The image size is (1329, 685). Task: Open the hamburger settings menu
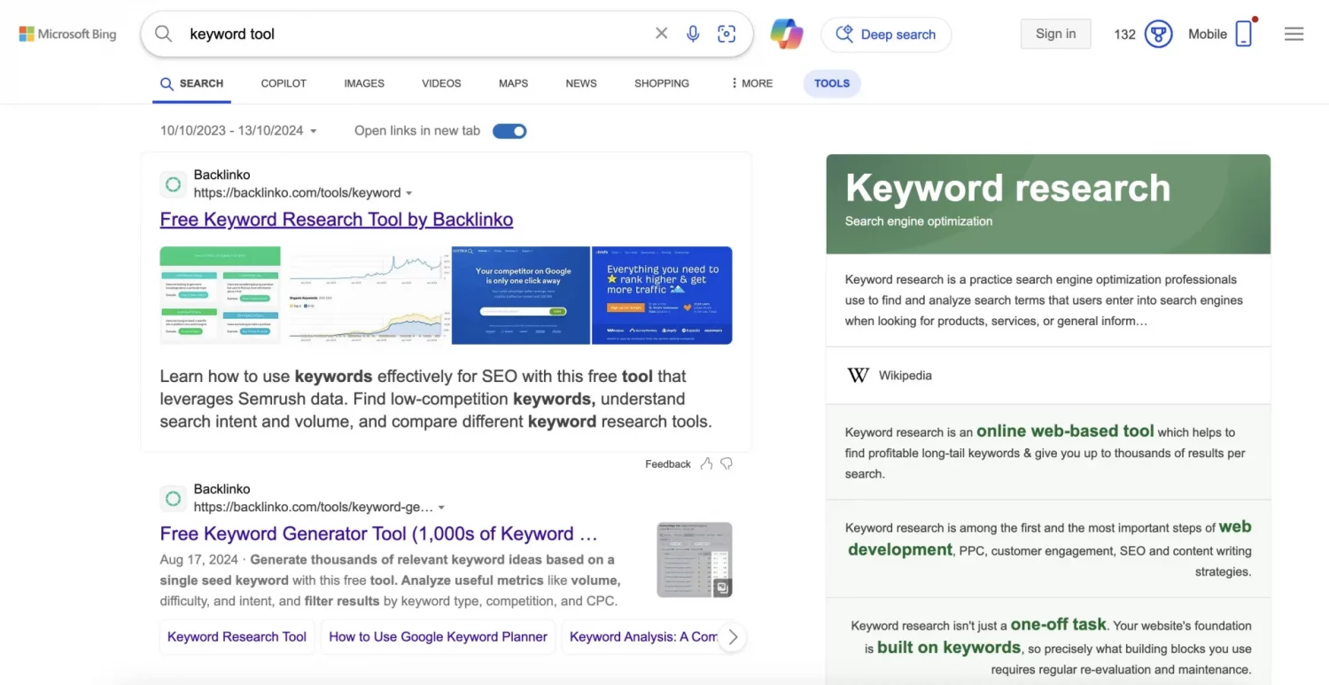click(x=1294, y=34)
